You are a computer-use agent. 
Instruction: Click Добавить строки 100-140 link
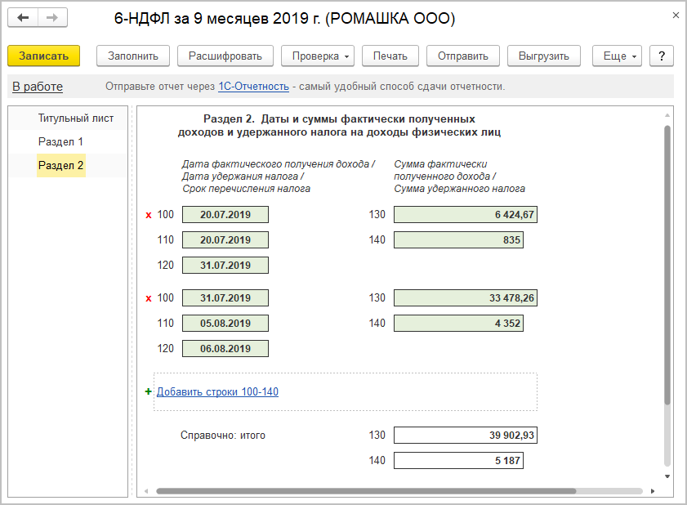(217, 392)
